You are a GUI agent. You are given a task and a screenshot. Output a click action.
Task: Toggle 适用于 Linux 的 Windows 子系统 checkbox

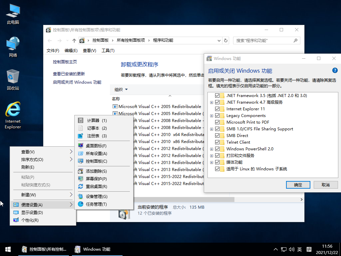click(217, 169)
